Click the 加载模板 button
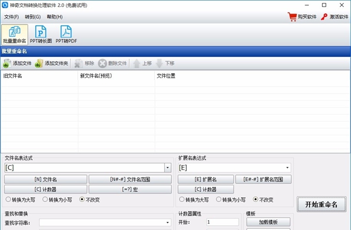This screenshot has width=351, height=230. click(268, 222)
